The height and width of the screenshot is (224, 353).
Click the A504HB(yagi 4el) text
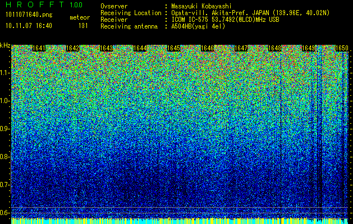click(198, 26)
